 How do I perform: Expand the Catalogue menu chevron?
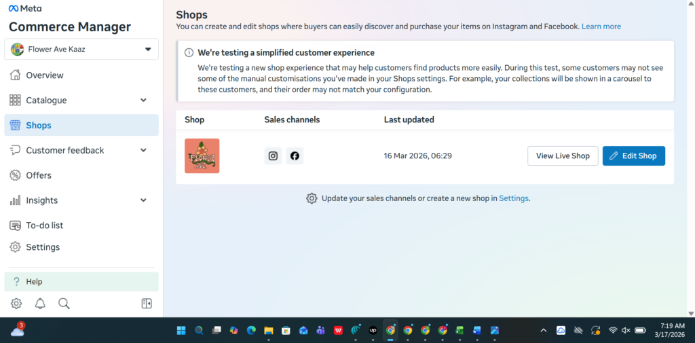(144, 101)
